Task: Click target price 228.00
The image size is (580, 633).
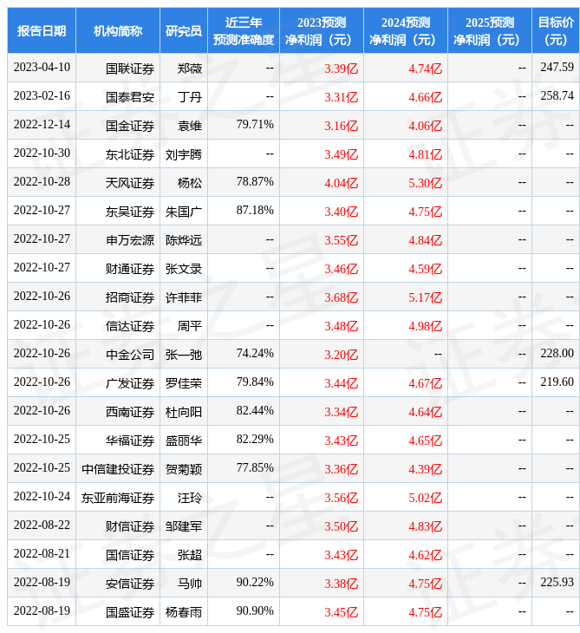Action: [x=557, y=354]
